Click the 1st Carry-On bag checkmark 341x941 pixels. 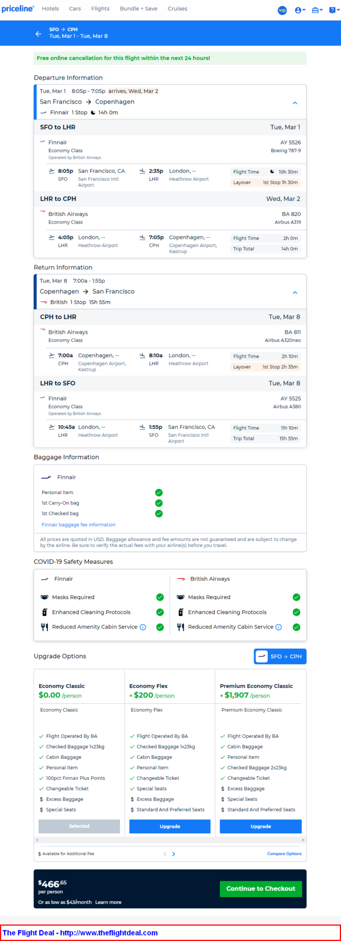coord(159,503)
